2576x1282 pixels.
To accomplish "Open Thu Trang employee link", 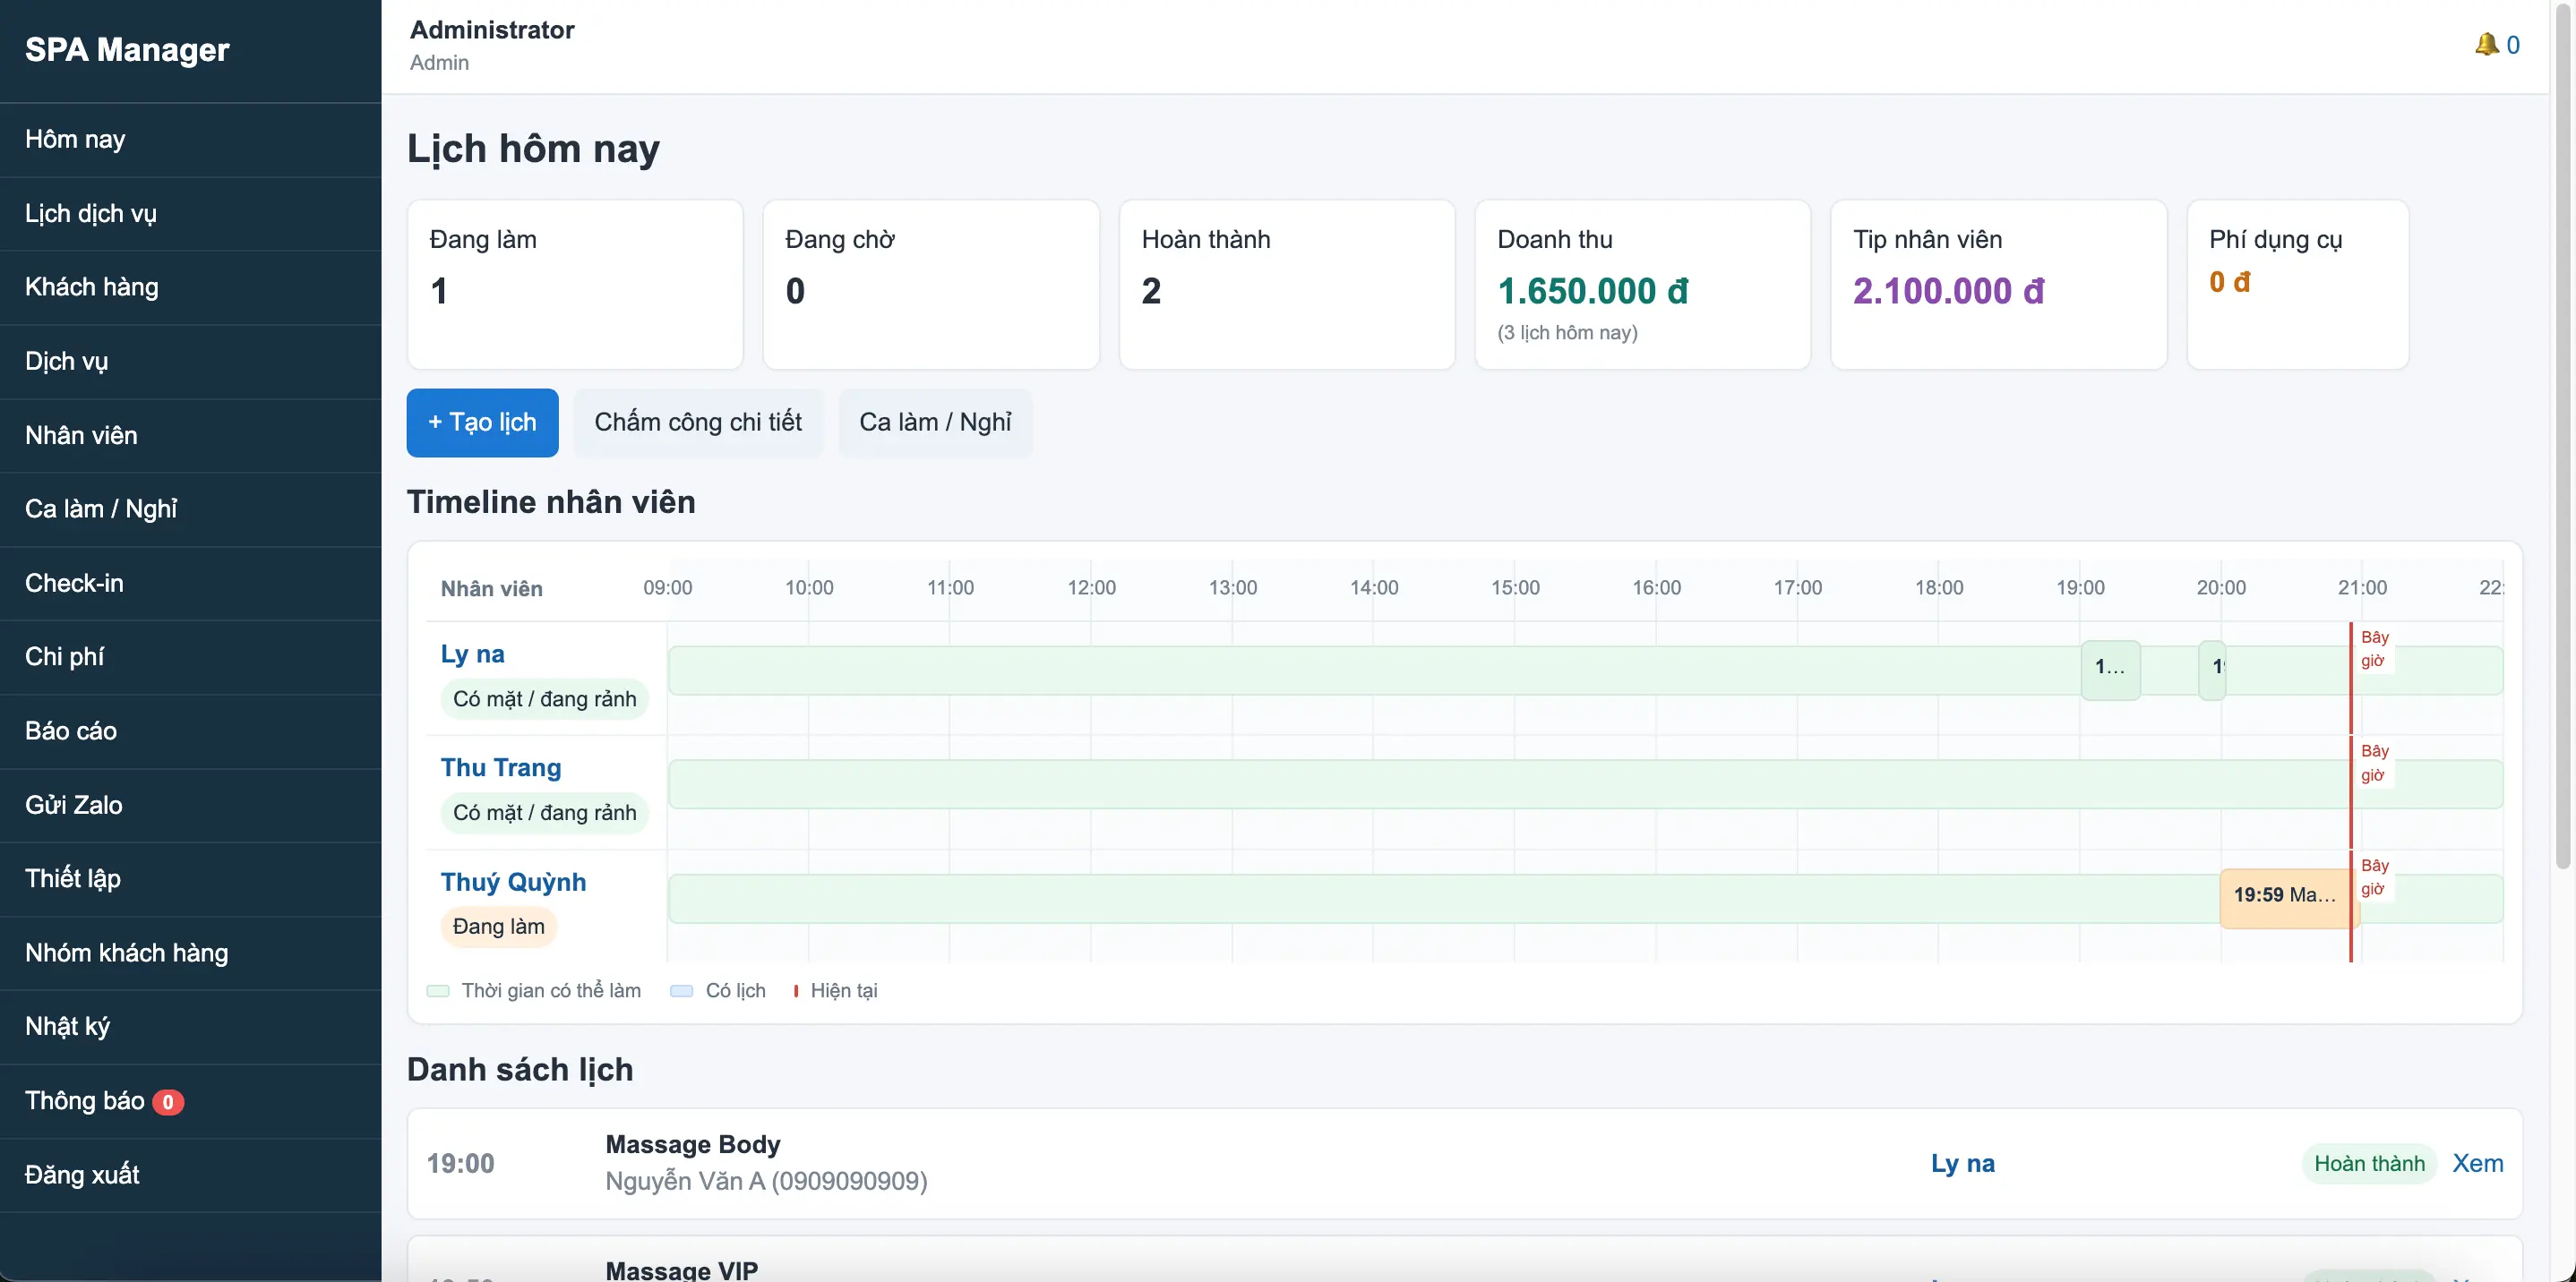I will pyautogui.click(x=501, y=768).
